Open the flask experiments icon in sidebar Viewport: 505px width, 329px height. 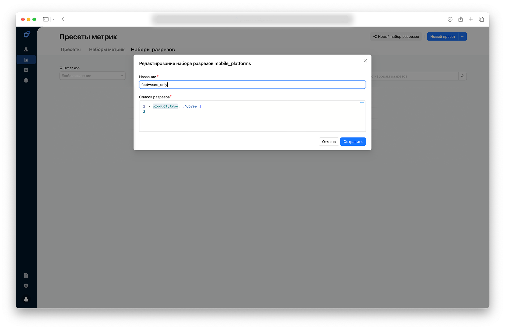[x=26, y=49]
